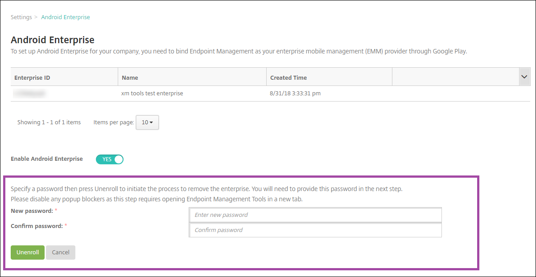Click the Settings breadcrumb link
The width and height of the screenshot is (536, 277).
pyautogui.click(x=21, y=17)
